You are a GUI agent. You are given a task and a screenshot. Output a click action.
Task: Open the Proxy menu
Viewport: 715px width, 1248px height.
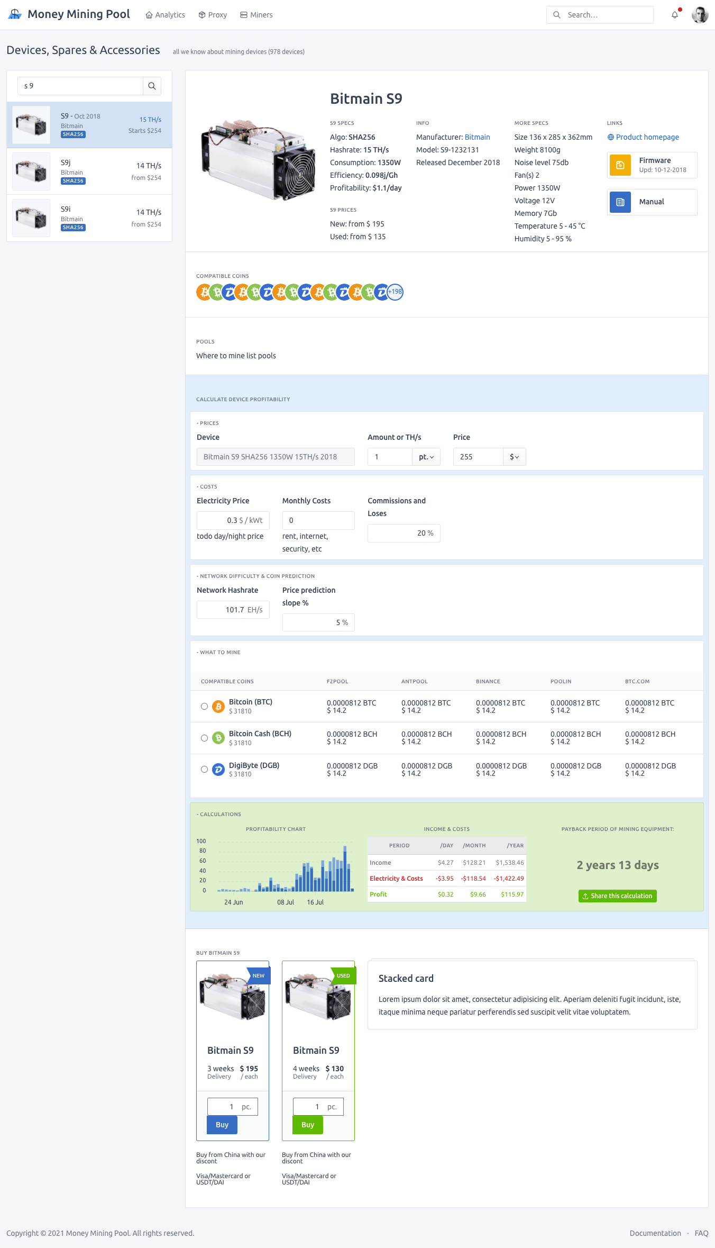pyautogui.click(x=213, y=15)
